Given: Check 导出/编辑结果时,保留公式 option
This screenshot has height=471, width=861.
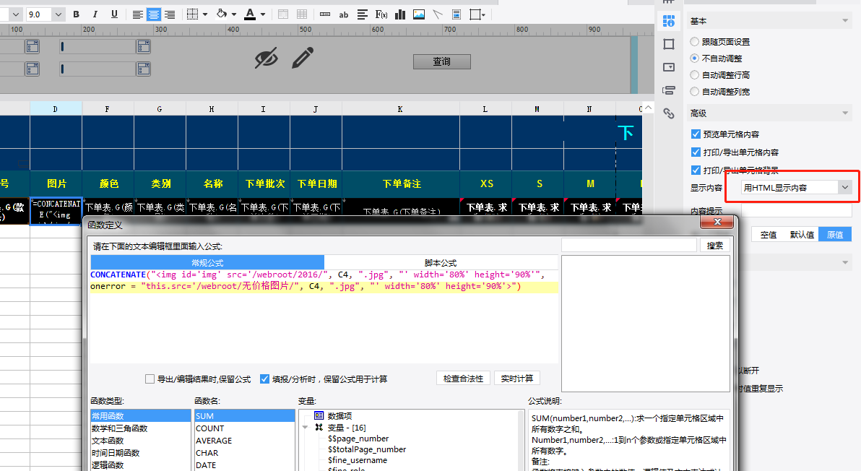Looking at the screenshot, I should coord(150,379).
